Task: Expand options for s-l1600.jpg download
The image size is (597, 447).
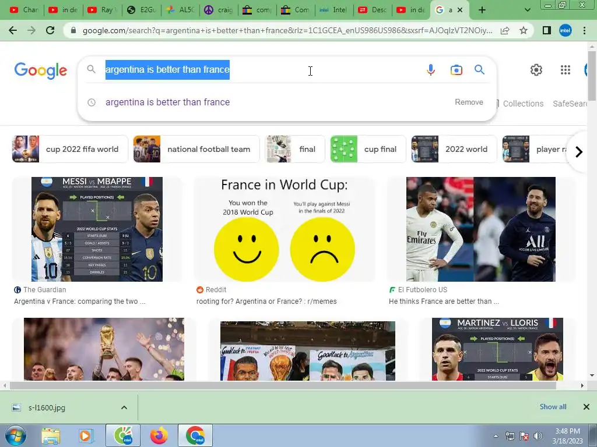Action: click(124, 407)
